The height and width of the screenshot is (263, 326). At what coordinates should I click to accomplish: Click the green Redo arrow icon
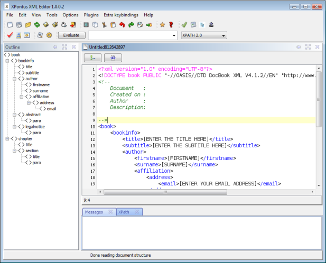click(x=131, y=25)
